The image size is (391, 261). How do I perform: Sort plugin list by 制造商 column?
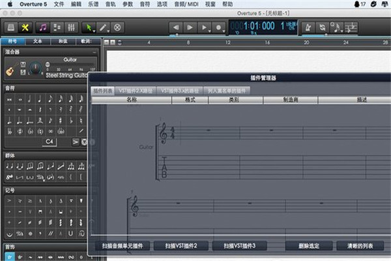pos(291,100)
